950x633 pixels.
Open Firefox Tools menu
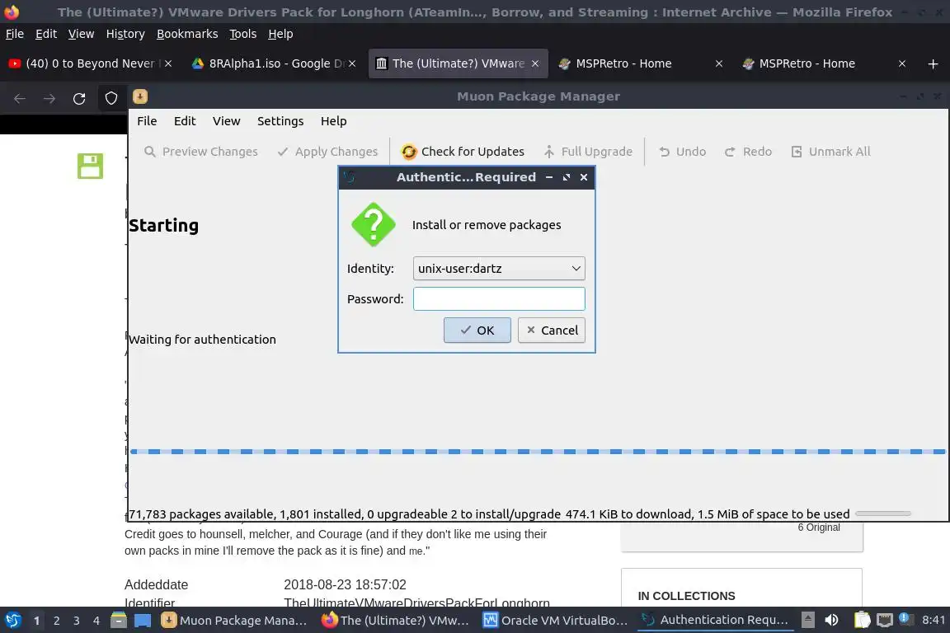coord(243,34)
